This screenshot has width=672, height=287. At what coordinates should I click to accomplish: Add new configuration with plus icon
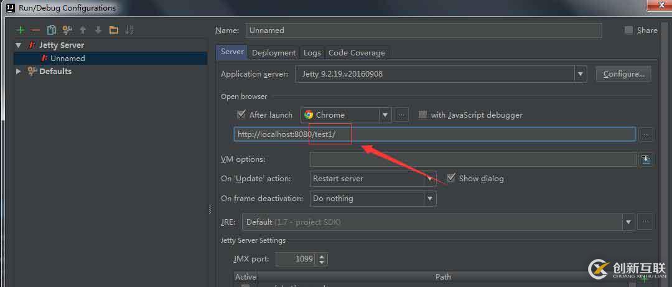pos(20,30)
